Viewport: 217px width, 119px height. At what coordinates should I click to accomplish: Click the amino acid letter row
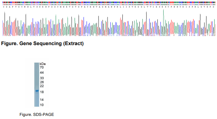pyautogui.click(x=109, y=7)
